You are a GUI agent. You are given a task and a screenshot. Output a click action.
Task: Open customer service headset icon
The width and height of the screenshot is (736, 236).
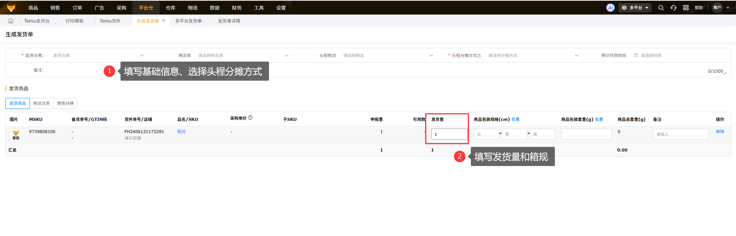tap(673, 8)
